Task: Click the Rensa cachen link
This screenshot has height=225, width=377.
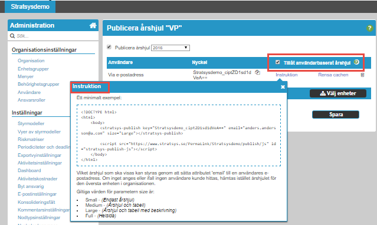Action: pyautogui.click(x=333, y=75)
